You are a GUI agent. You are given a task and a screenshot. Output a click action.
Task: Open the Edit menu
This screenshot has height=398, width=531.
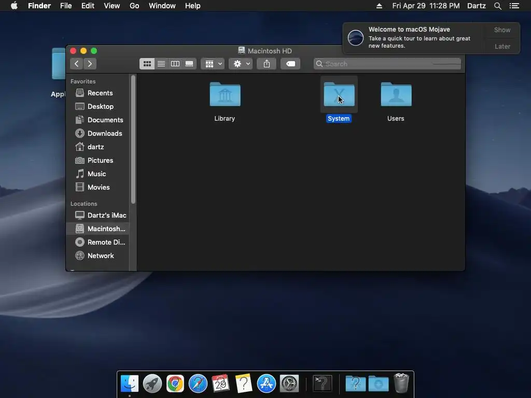pyautogui.click(x=88, y=6)
